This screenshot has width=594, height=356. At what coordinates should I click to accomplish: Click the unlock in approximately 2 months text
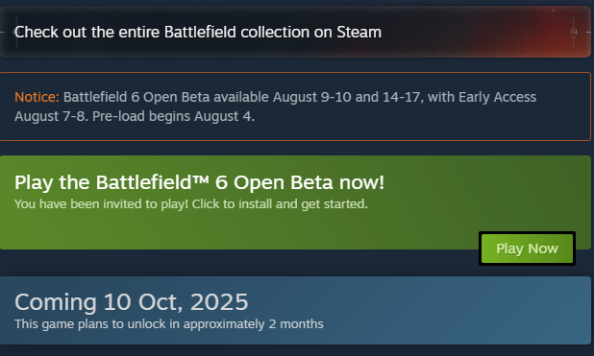click(169, 324)
